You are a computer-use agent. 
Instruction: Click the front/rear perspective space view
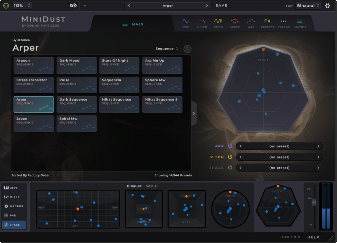click(x=187, y=209)
